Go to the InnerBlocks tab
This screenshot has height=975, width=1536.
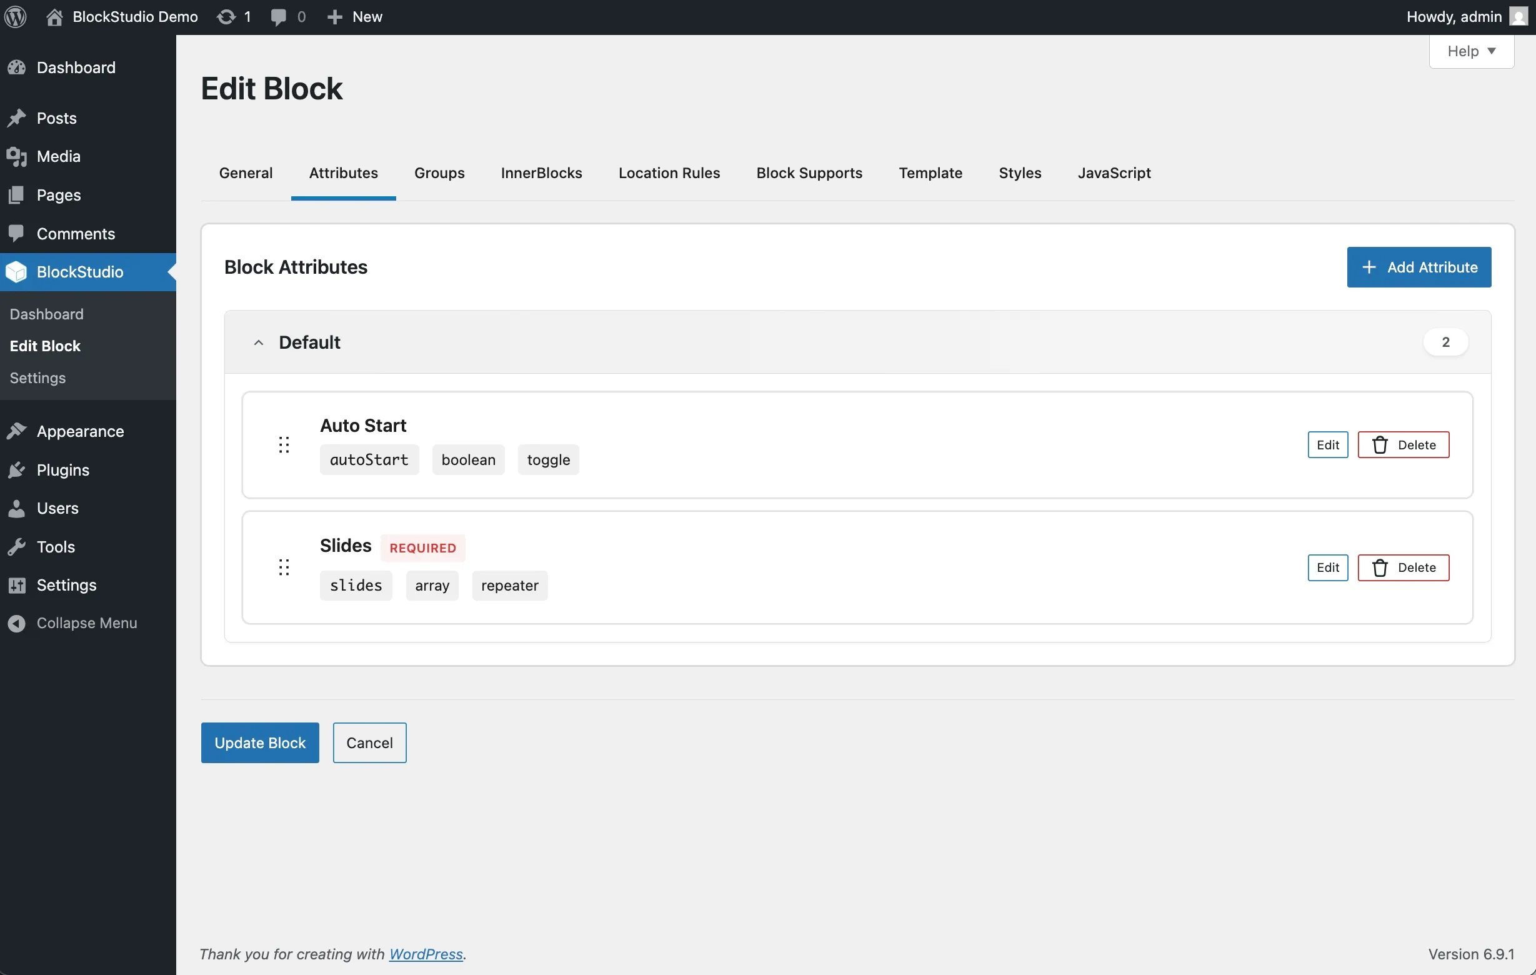tap(542, 173)
